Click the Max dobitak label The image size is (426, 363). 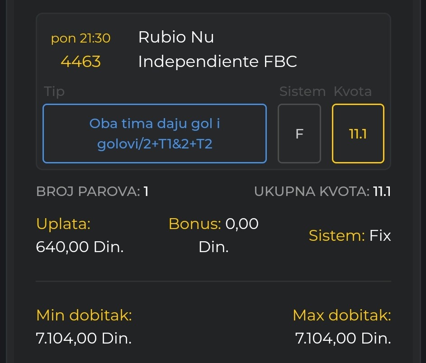click(342, 315)
